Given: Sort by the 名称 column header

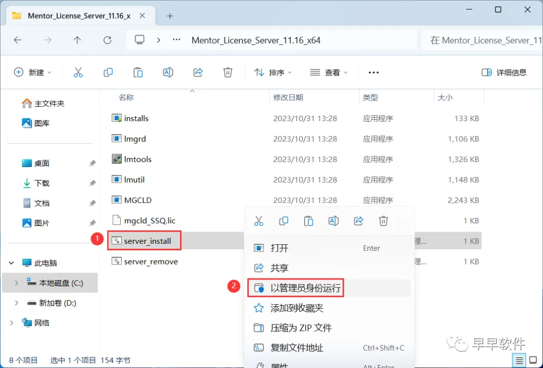Looking at the screenshot, I should coord(126,98).
